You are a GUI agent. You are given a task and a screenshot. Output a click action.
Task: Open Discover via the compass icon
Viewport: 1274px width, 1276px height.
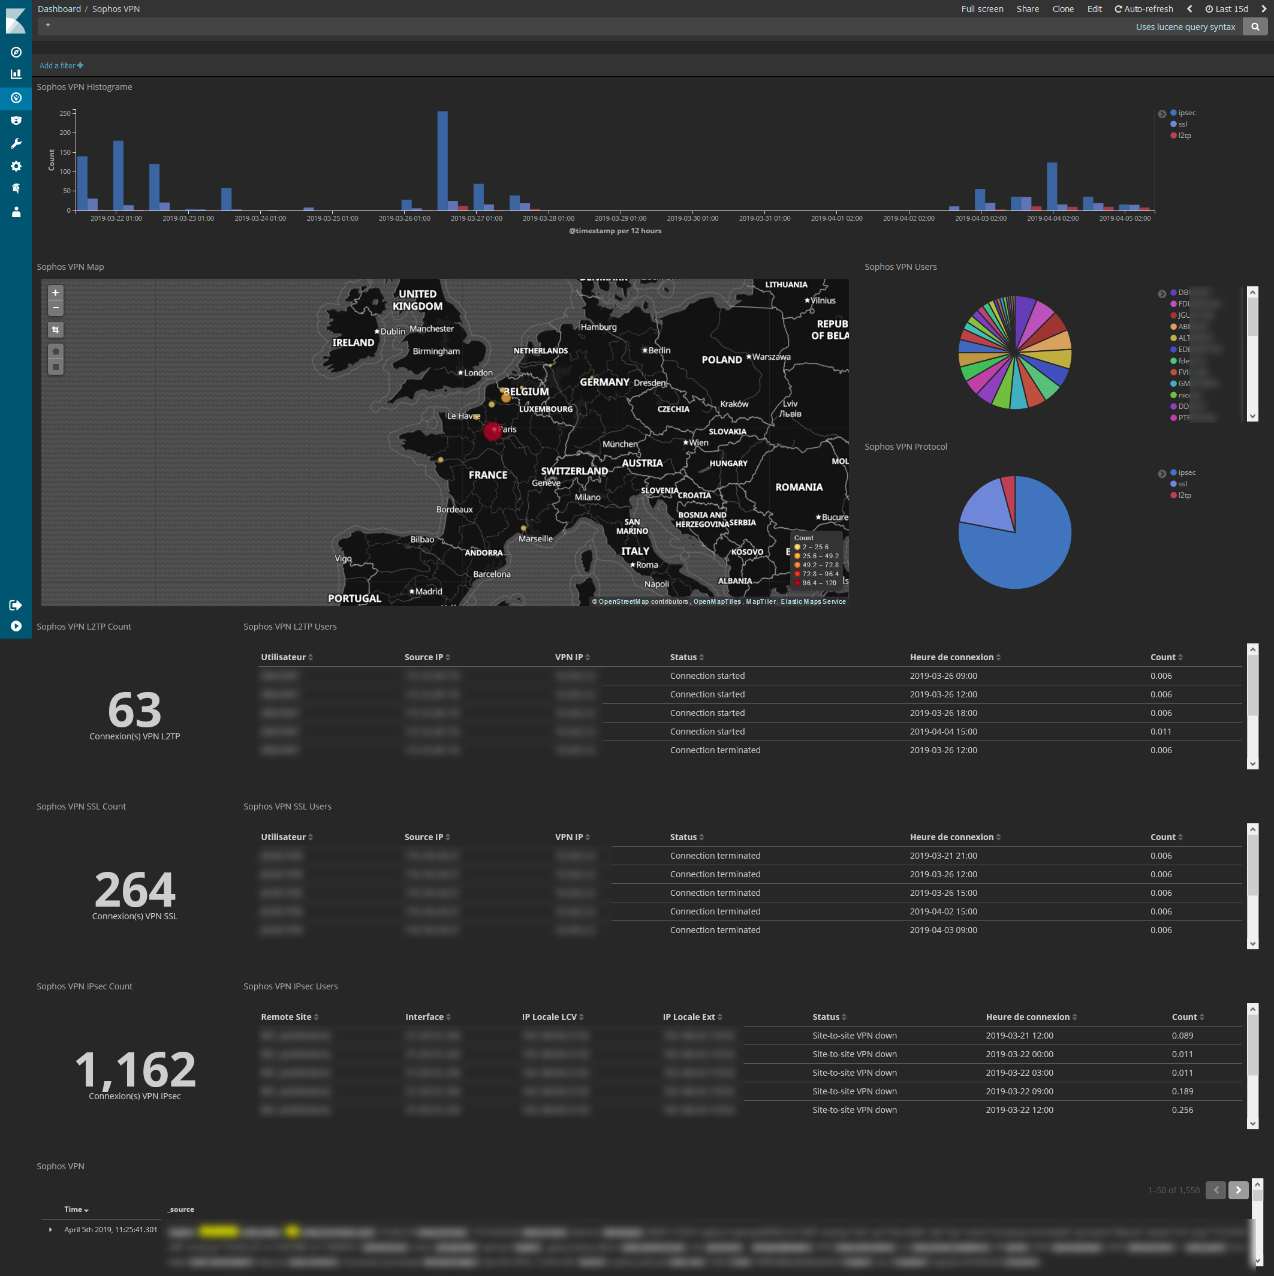point(16,52)
